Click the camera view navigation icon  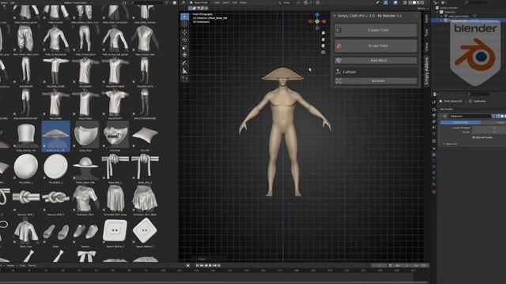(323, 46)
